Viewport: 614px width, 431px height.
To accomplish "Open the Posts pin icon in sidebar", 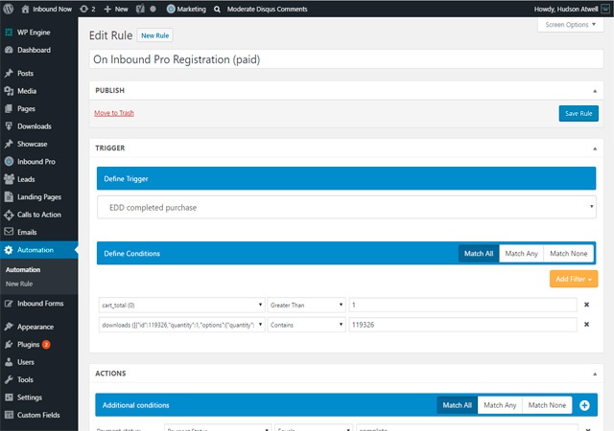I will click(9, 73).
